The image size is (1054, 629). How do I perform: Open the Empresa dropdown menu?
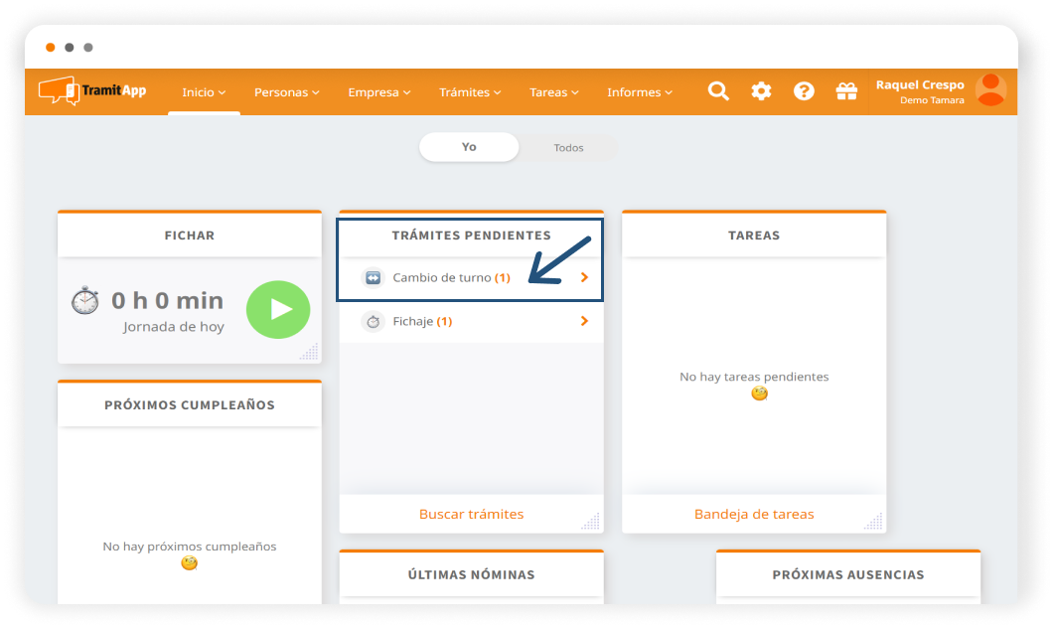[378, 92]
